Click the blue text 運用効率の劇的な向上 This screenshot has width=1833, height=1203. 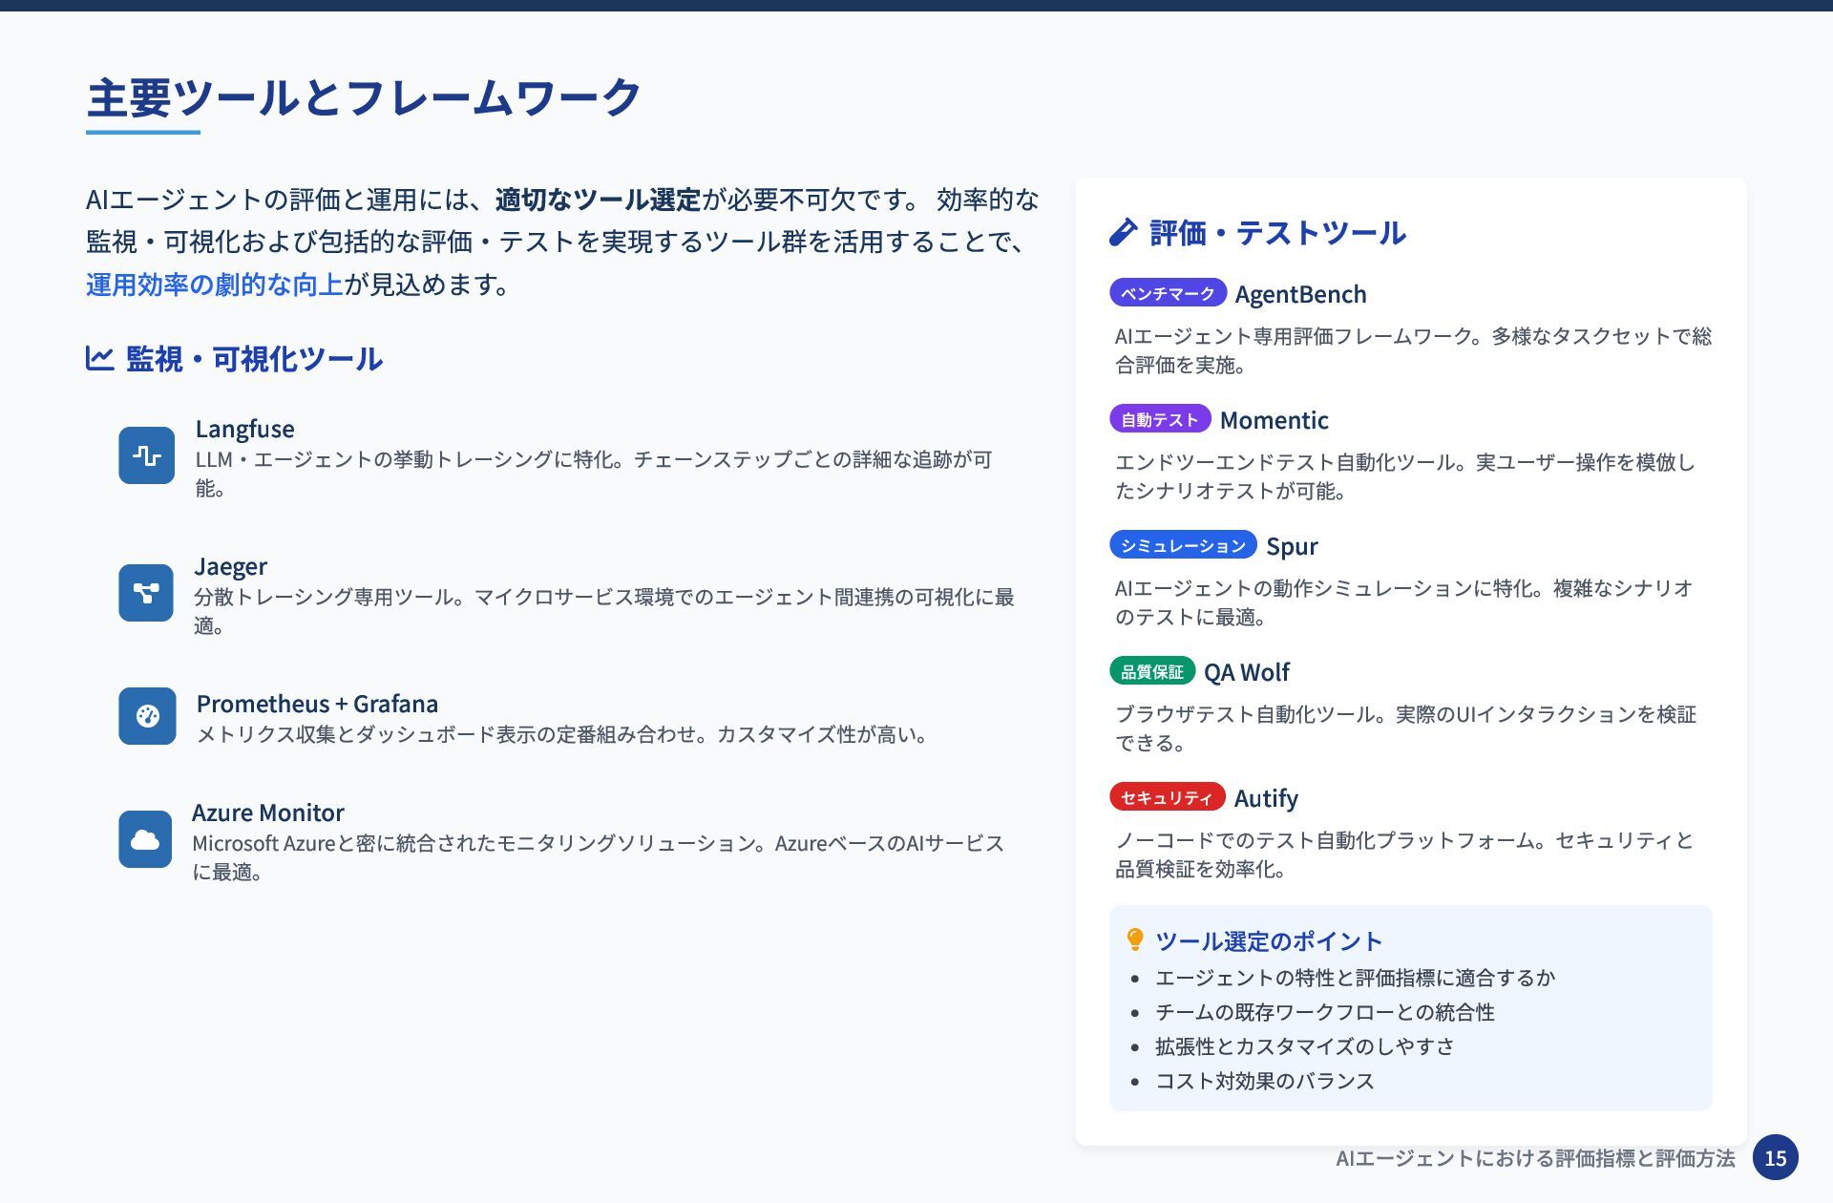click(x=214, y=285)
